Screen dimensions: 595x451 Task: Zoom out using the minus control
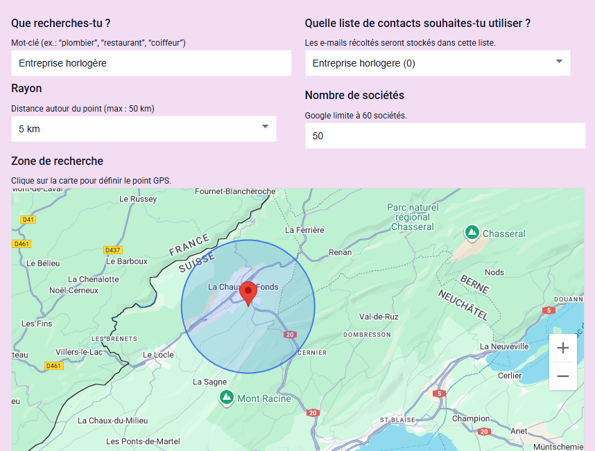click(x=563, y=377)
